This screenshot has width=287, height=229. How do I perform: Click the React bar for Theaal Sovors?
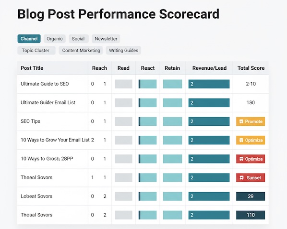click(x=147, y=177)
